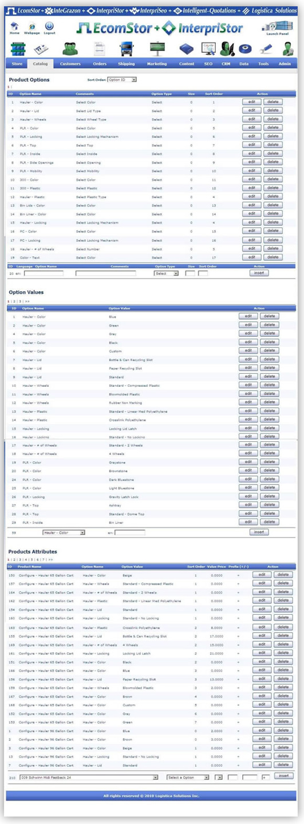Image resolution: width=304 pixels, height=824 pixels.
Task: Click the Catalog cards icon
Action: pyautogui.click(x=40, y=49)
